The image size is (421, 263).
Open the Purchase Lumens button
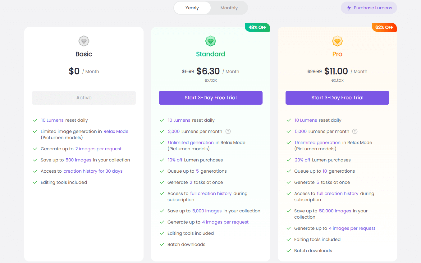pyautogui.click(x=369, y=8)
